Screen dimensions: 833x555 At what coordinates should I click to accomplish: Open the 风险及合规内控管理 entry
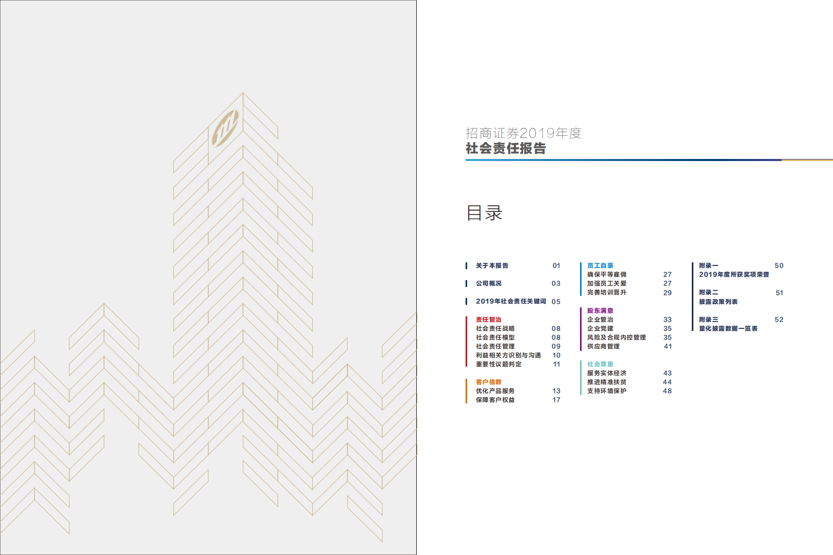click(617, 337)
